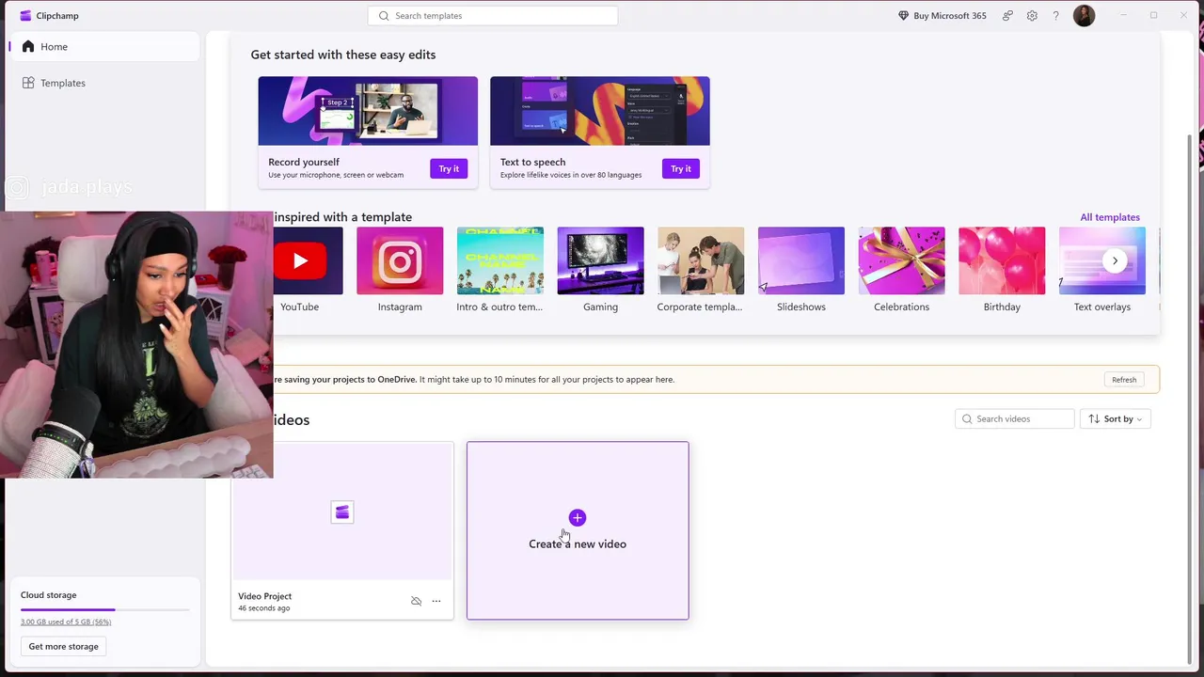Screen dimensions: 1204x677
Task: Open Intro & outro templates thumbnail
Action: click(499, 261)
